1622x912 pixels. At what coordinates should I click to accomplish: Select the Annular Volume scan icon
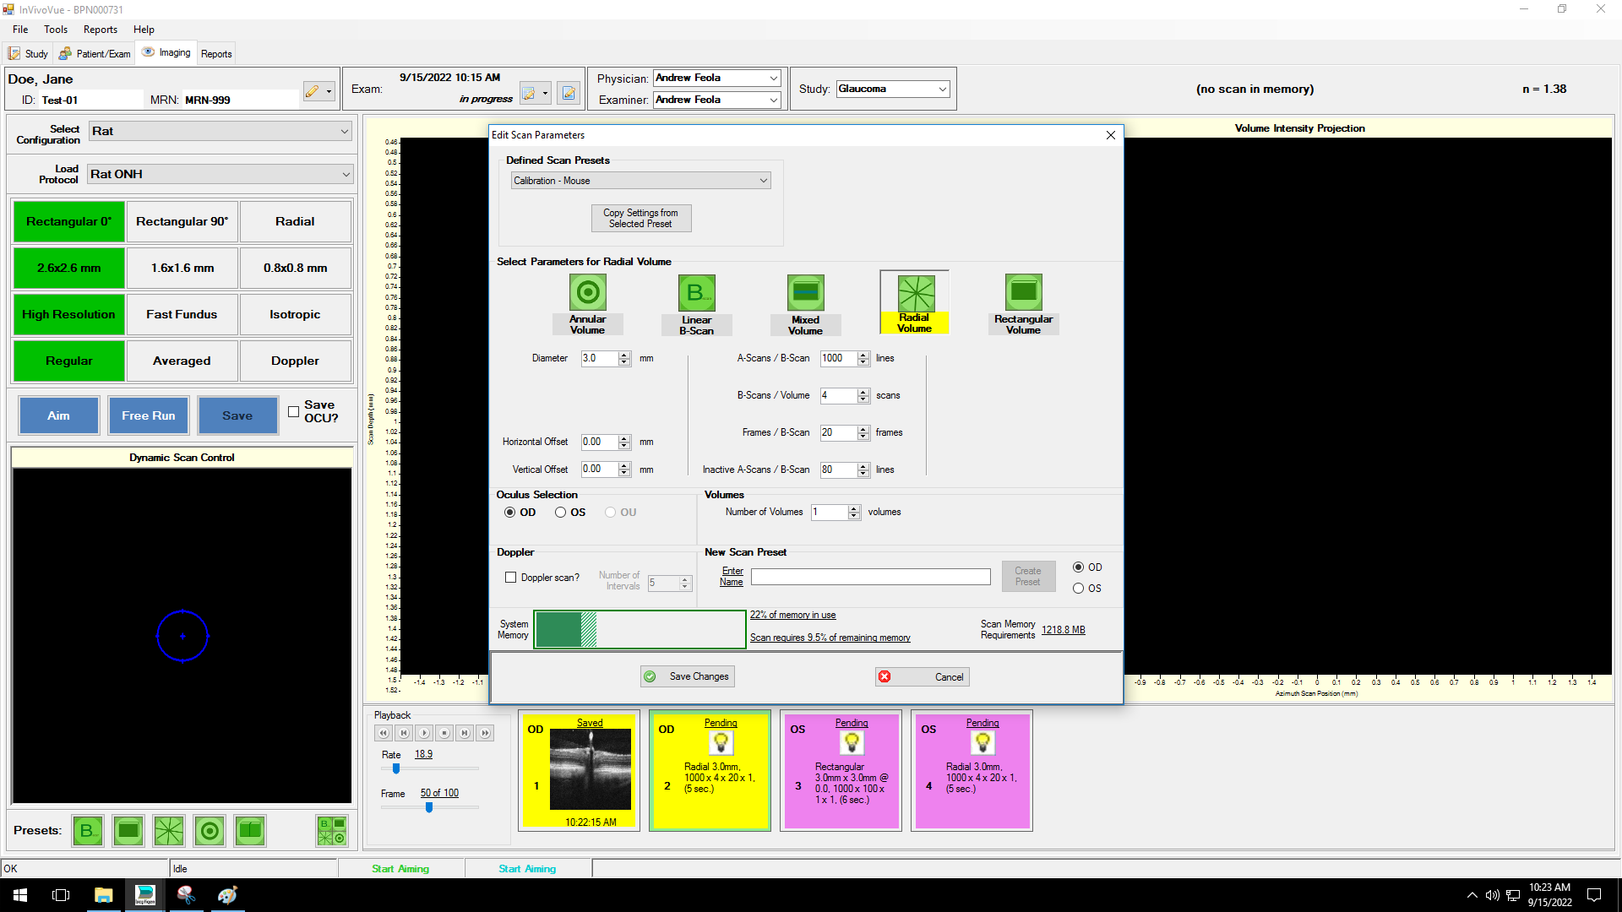click(588, 293)
